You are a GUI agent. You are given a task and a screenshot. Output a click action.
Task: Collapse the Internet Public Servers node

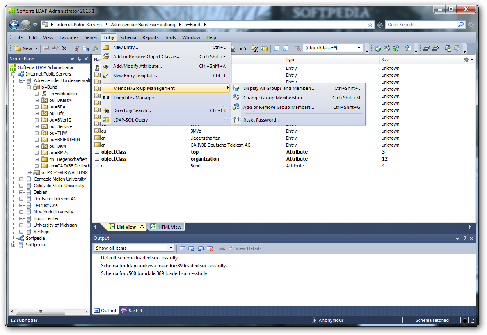click(x=14, y=74)
